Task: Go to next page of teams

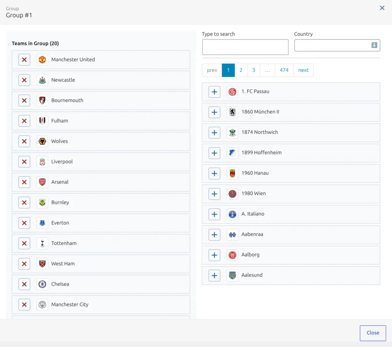Action: point(303,70)
